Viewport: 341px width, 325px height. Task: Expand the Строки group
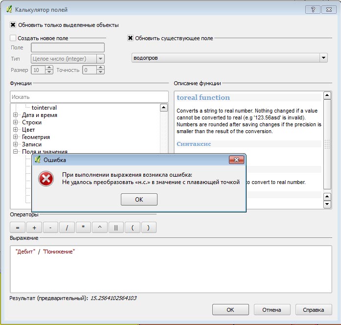15,122
